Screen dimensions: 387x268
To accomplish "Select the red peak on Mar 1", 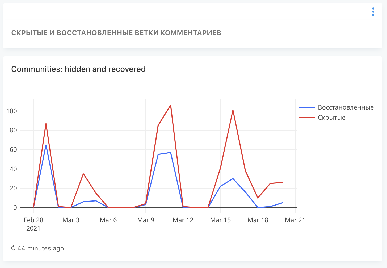I will 46,124.
